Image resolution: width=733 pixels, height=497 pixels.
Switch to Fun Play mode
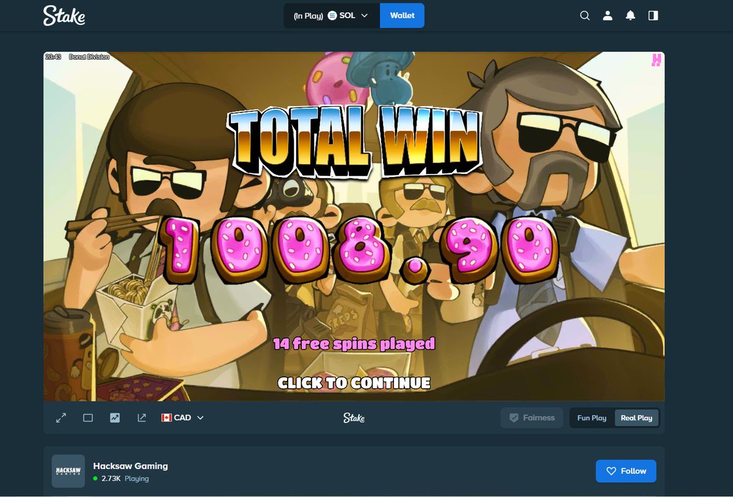592,418
